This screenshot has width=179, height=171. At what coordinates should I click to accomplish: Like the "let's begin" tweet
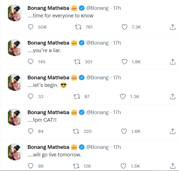[x=123, y=96]
